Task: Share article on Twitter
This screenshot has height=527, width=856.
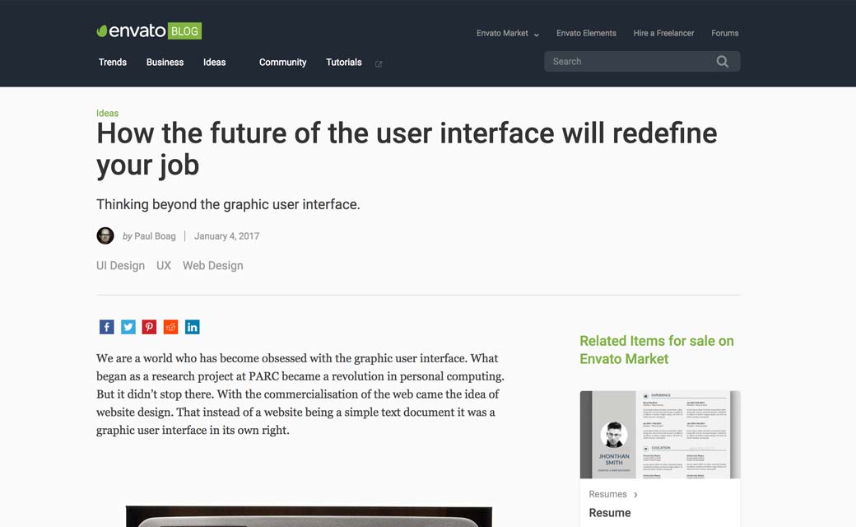Action: [128, 327]
